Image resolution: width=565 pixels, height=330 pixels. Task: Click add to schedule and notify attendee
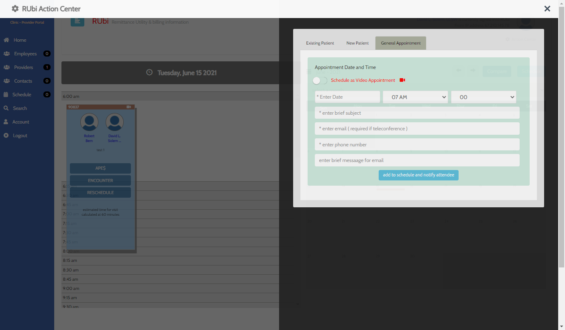tap(418, 175)
